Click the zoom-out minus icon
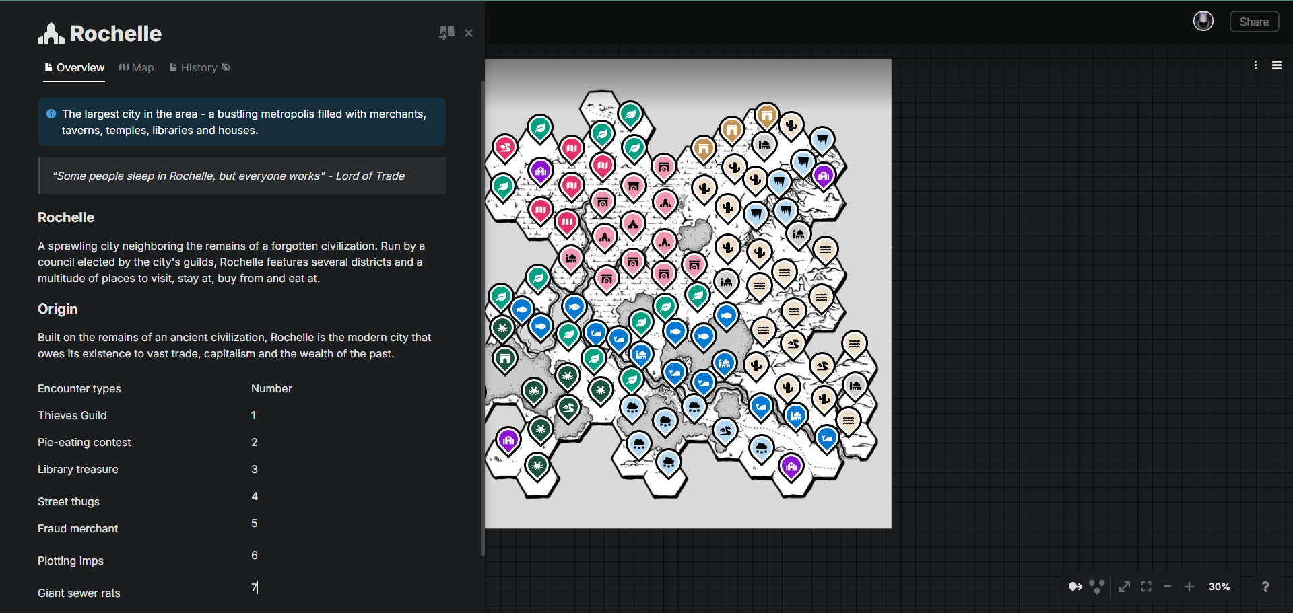Viewport: 1293px width, 613px height. pyautogui.click(x=1168, y=587)
